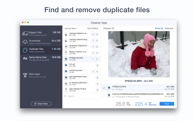Click file icon of memory-cleaner-x.d... row
194x121 pixels.
[x=66, y=34]
